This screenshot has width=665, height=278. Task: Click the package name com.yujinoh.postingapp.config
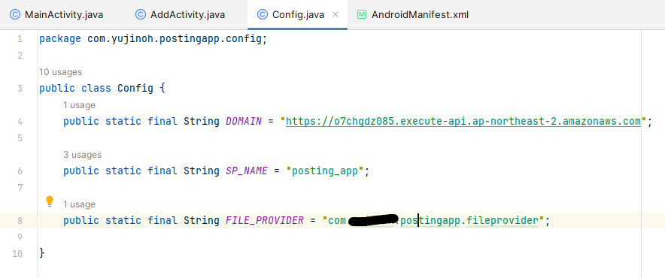175,39
